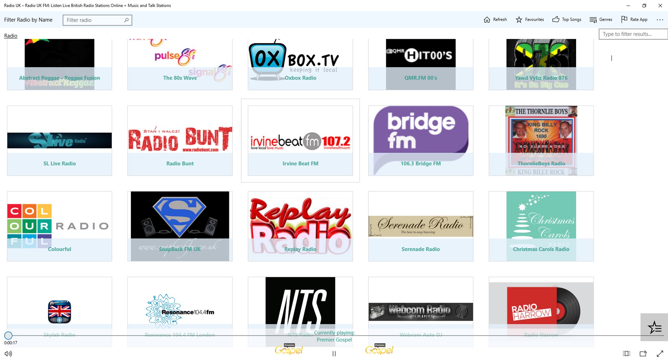The image size is (668, 361).
Task: Enter full screen with the expand arrows icon
Action: [660, 354]
